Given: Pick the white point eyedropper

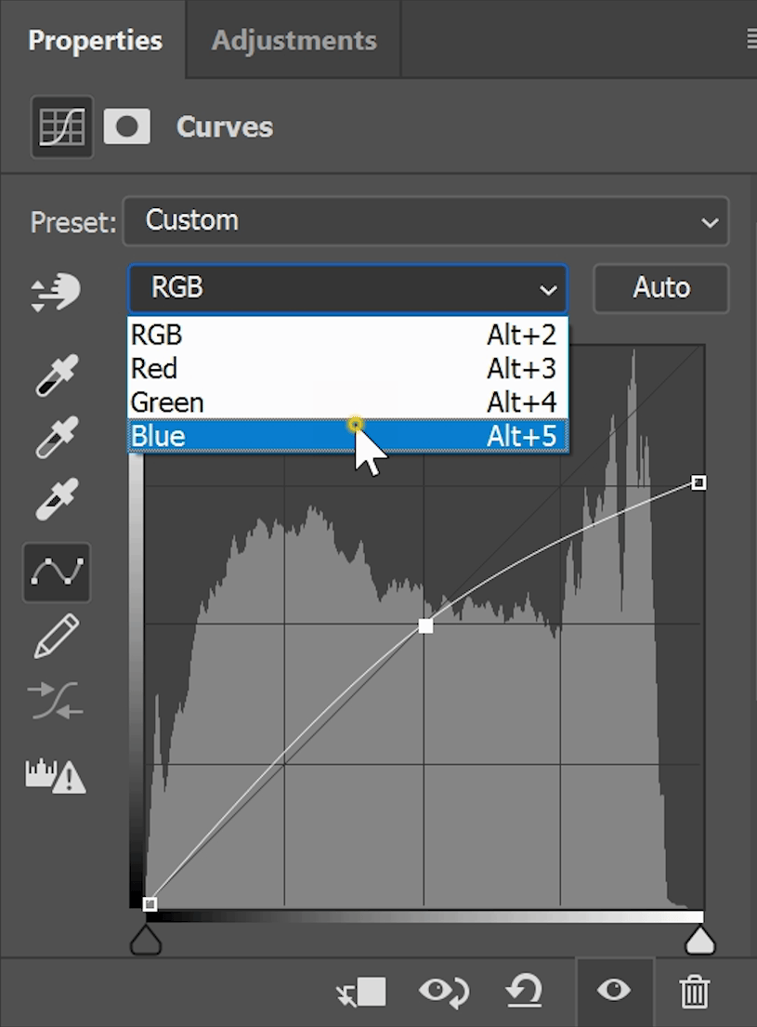Looking at the screenshot, I should pyautogui.click(x=56, y=499).
